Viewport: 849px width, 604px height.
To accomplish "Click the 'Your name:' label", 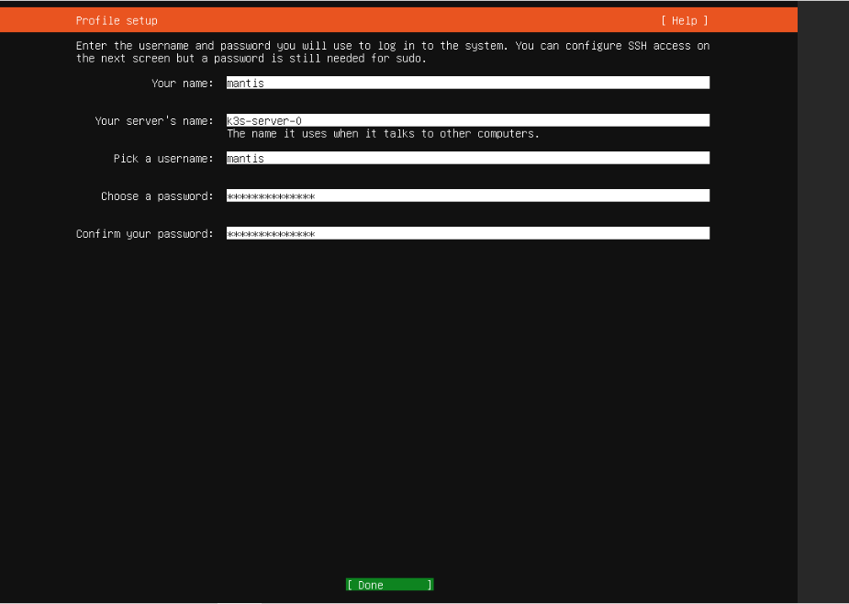I will [182, 83].
